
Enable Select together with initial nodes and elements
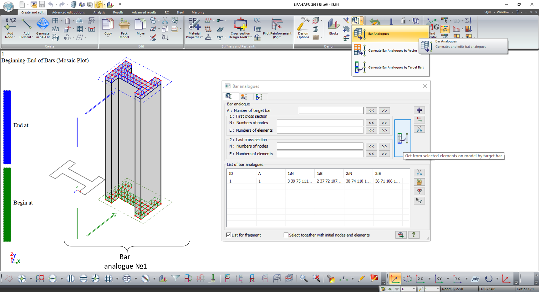pyautogui.click(x=286, y=235)
